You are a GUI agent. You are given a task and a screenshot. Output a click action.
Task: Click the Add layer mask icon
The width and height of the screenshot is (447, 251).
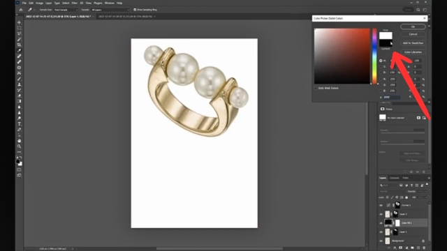click(x=400, y=248)
